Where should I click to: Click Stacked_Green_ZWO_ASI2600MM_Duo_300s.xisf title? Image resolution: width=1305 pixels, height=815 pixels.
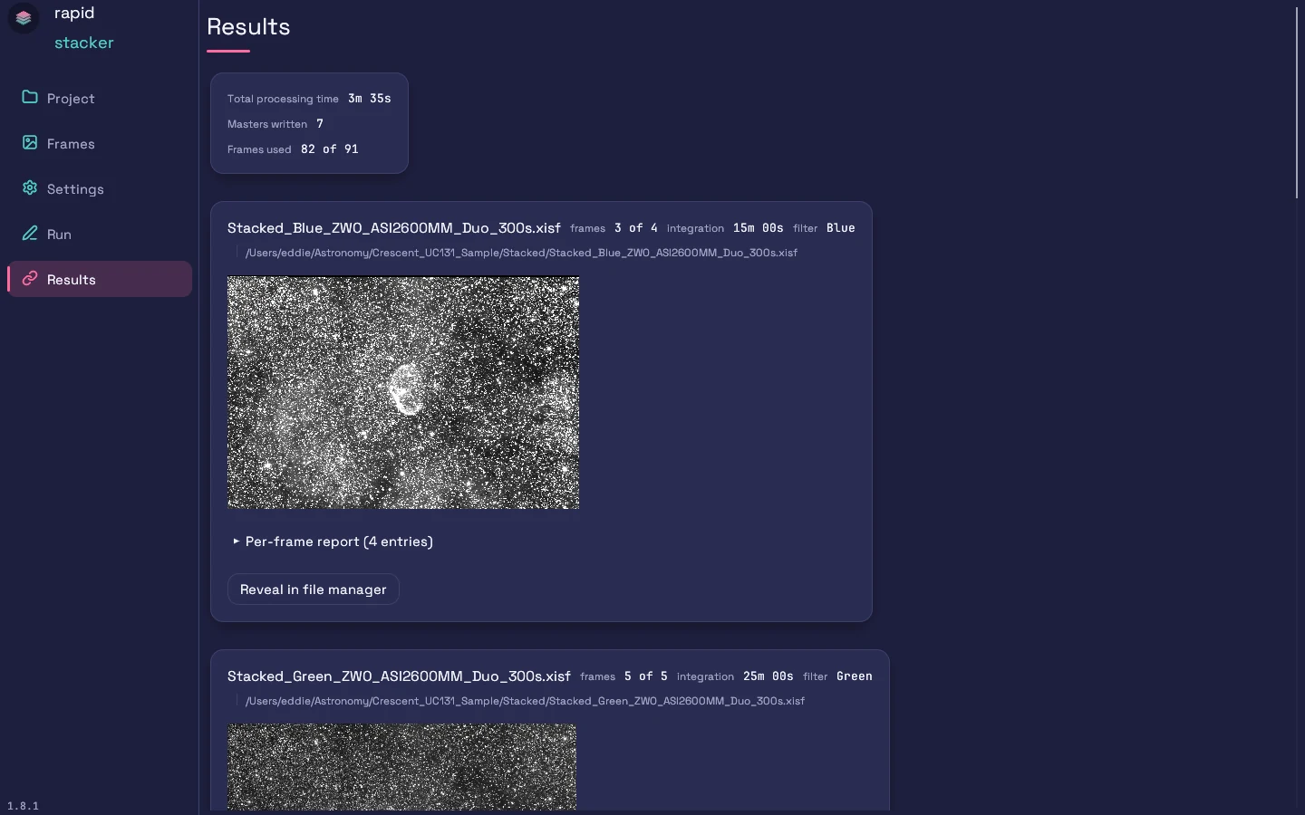coord(399,676)
